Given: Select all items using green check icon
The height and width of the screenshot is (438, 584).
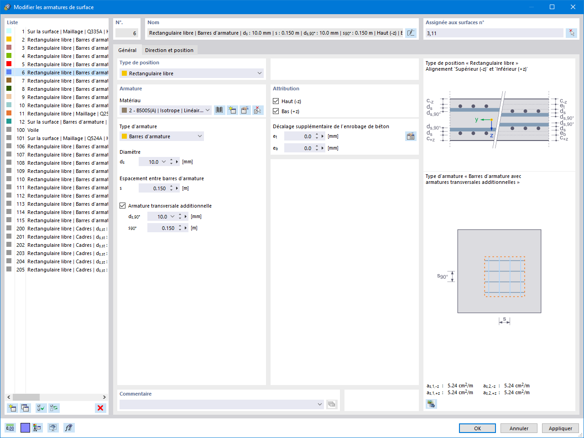Looking at the screenshot, I should (41, 408).
